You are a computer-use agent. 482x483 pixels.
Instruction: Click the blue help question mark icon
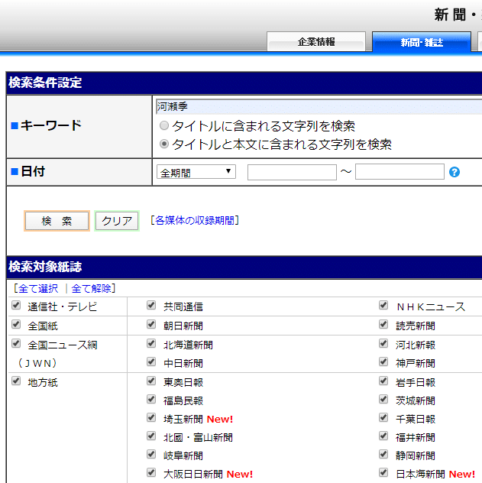point(455,172)
